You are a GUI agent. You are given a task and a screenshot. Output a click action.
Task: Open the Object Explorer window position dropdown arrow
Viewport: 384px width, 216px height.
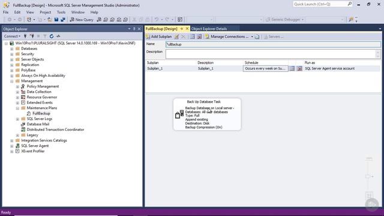pos(129,29)
